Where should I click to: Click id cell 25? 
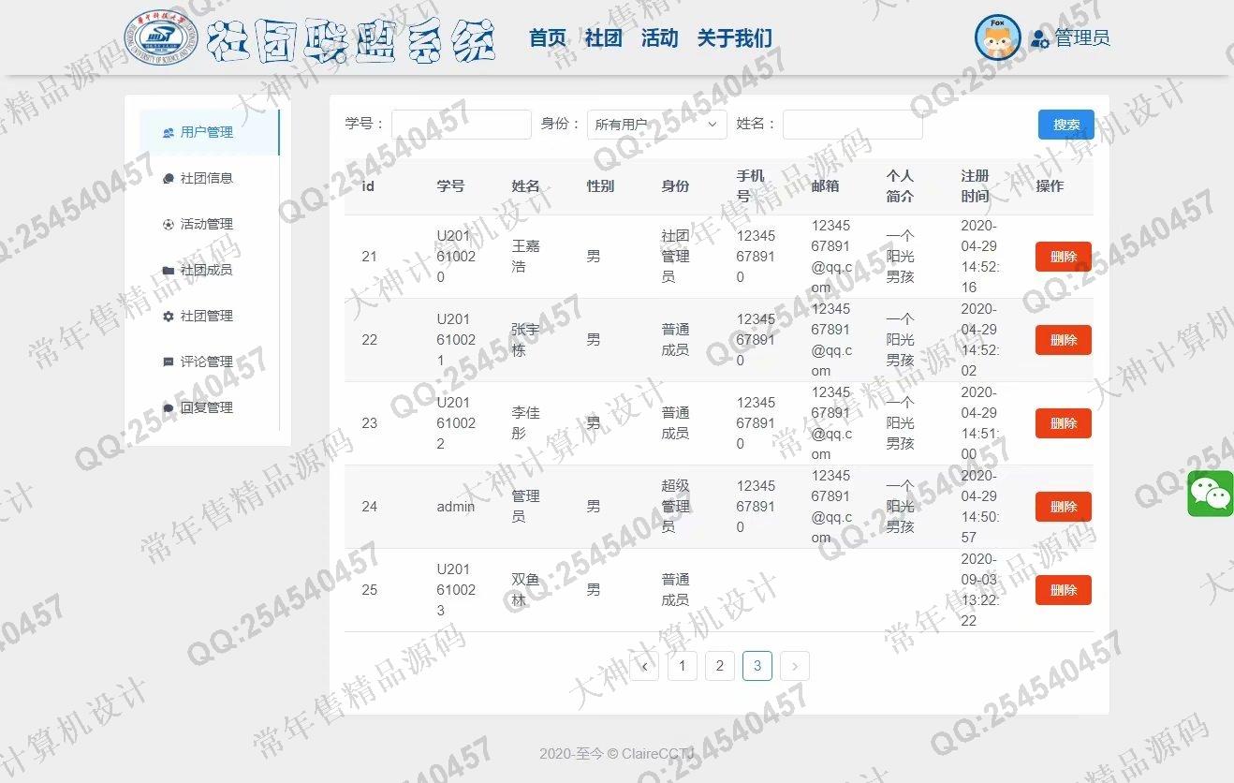tap(369, 590)
